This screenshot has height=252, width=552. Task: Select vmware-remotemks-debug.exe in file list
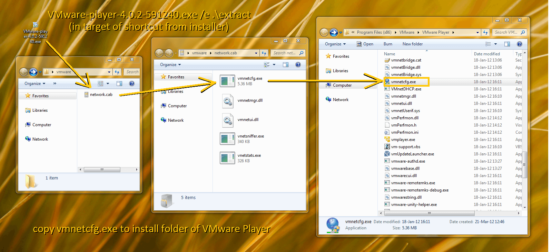(x=416, y=190)
